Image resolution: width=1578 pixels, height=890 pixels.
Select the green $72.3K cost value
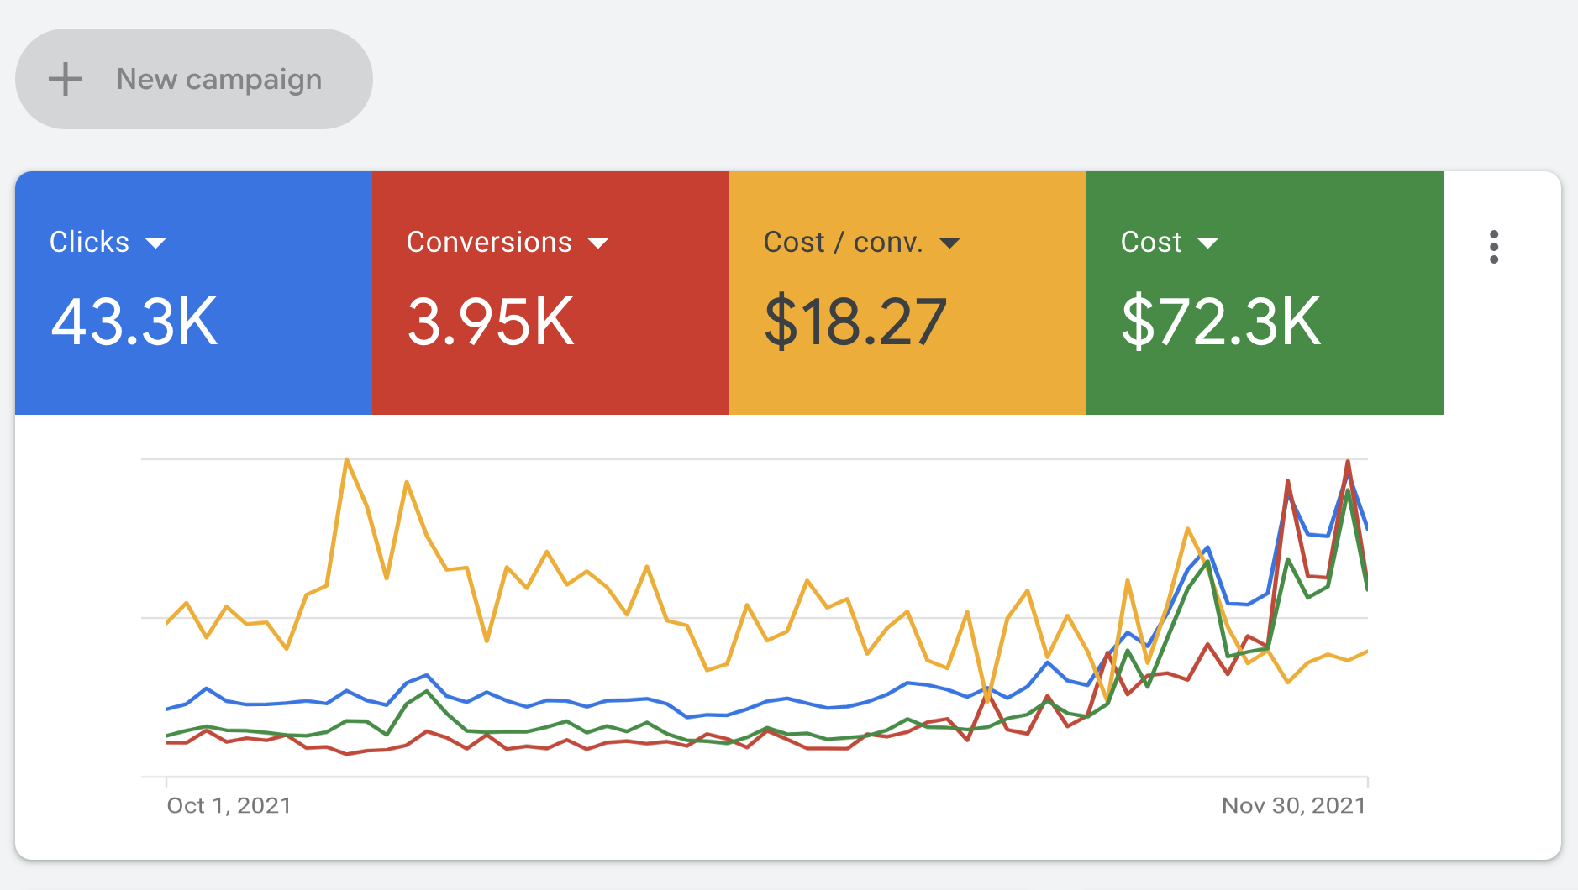pos(1221,322)
